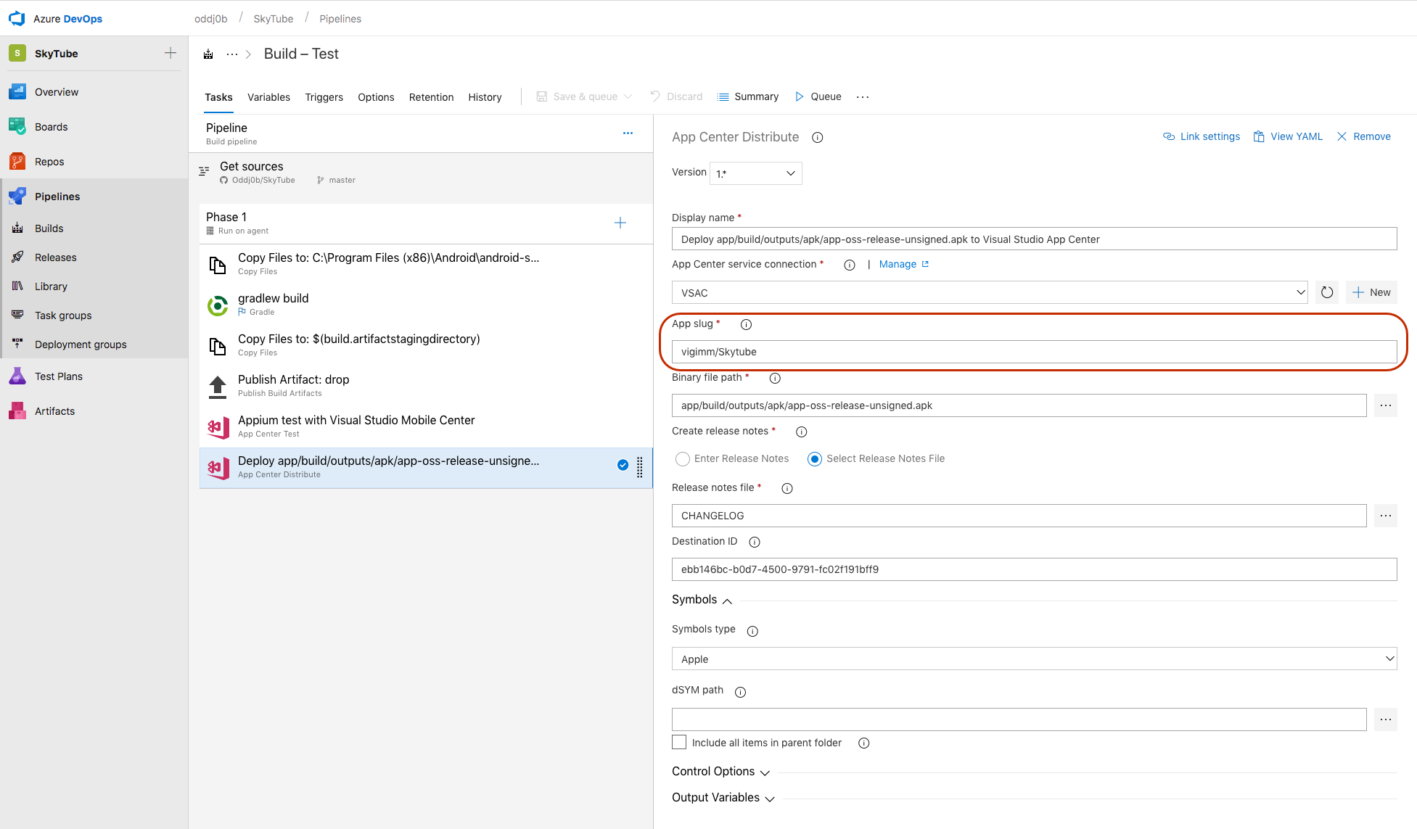Click the Pipelines icon in sidebar

(16, 195)
